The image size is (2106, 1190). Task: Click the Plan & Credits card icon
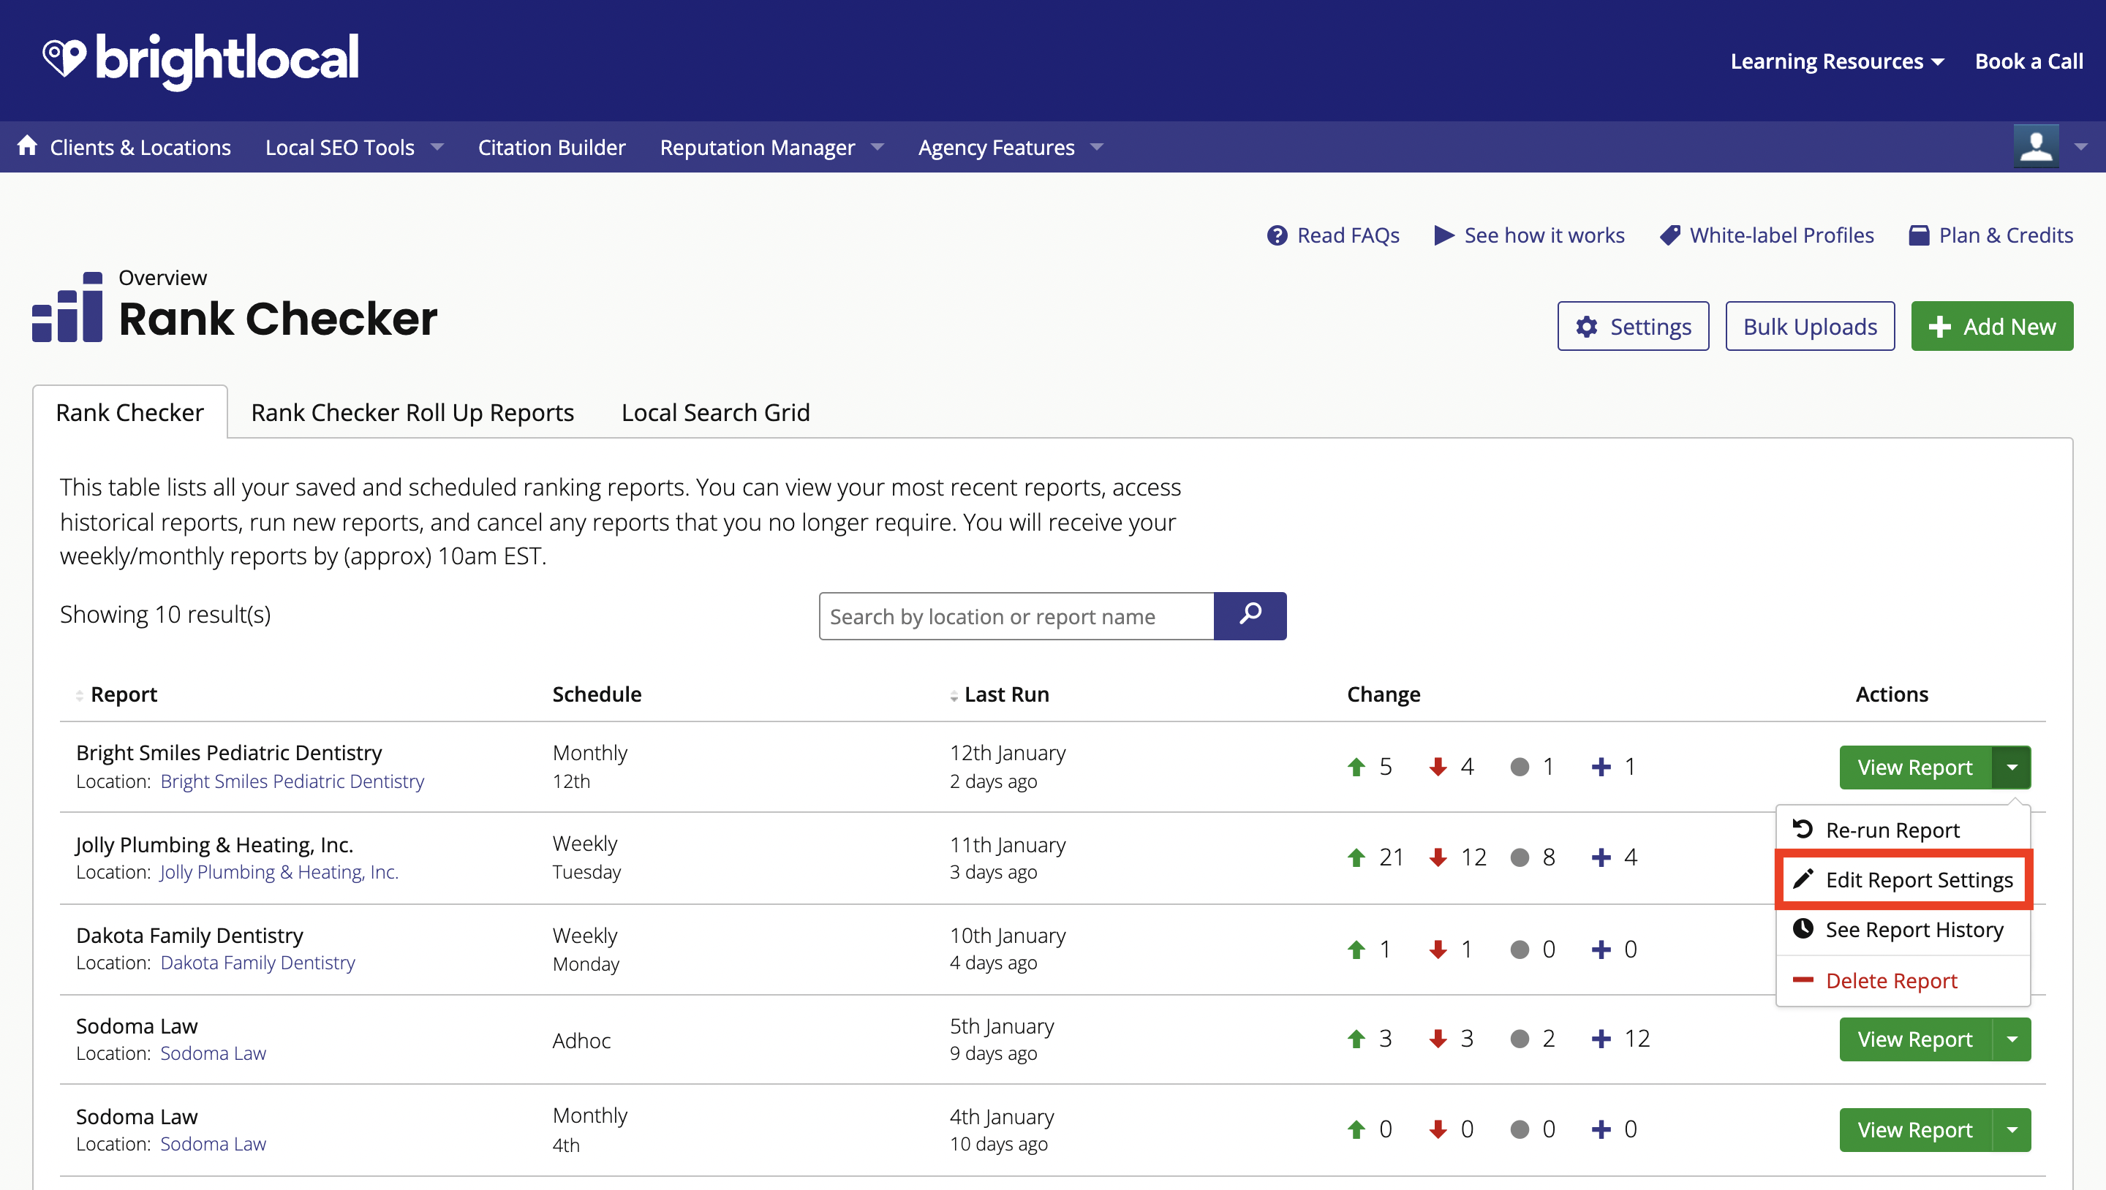click(x=1919, y=235)
